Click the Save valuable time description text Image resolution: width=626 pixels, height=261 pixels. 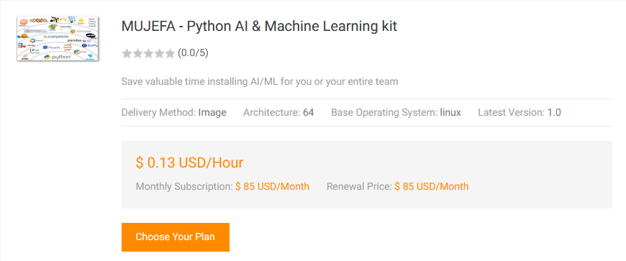[260, 82]
